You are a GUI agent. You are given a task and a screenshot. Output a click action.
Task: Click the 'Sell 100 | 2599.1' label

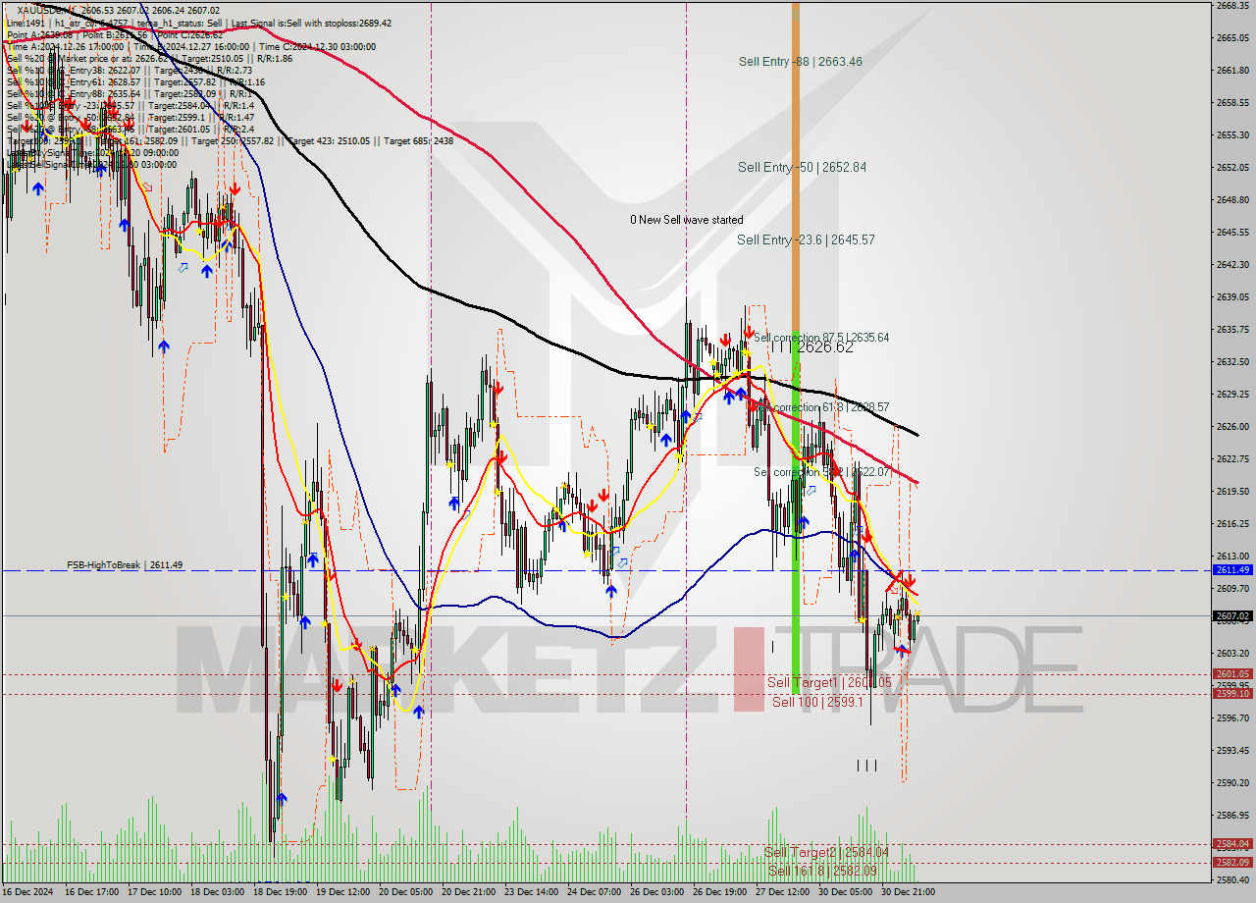click(816, 702)
